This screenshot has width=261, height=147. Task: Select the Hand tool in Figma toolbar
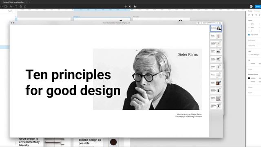click(x=21, y=7)
